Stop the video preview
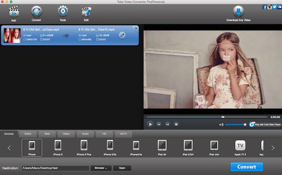Image resolution: width=282 pixels, height=175 pixels. click(176, 124)
